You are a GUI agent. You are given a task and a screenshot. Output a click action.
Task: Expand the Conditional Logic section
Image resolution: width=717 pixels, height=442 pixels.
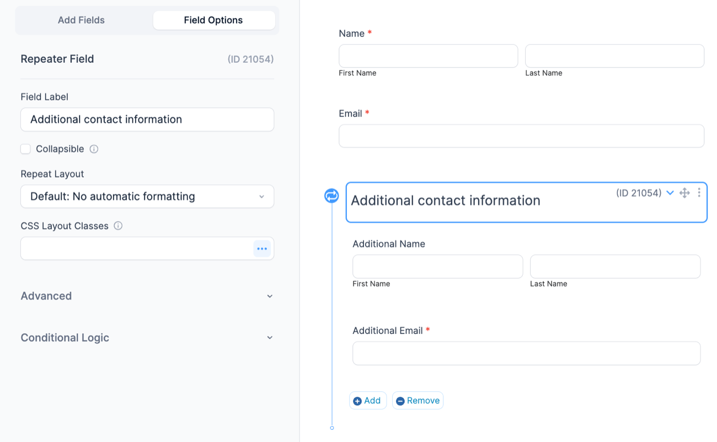click(147, 338)
